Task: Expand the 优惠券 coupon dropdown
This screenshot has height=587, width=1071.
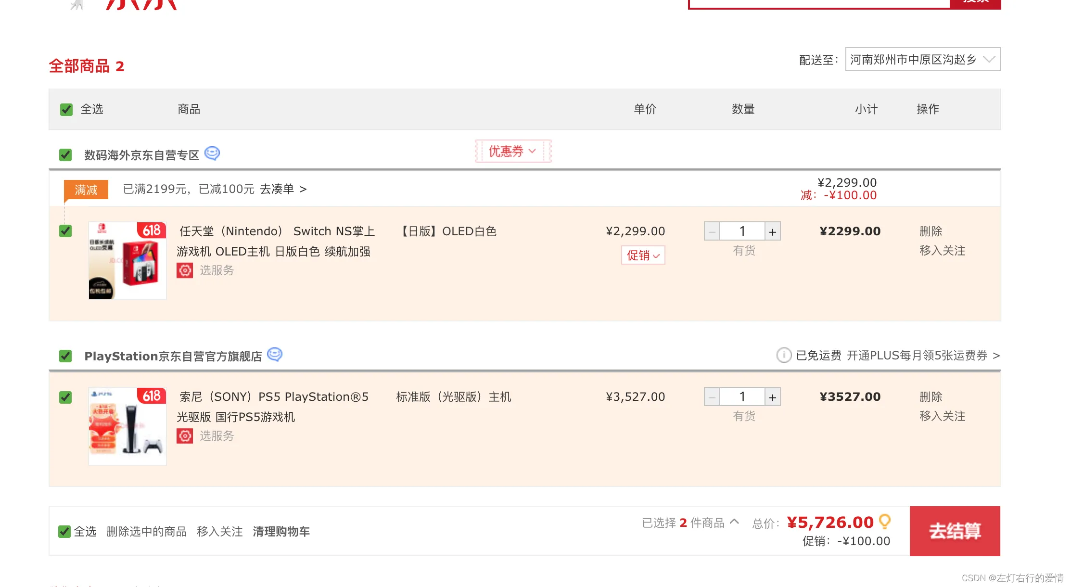Action: tap(513, 151)
